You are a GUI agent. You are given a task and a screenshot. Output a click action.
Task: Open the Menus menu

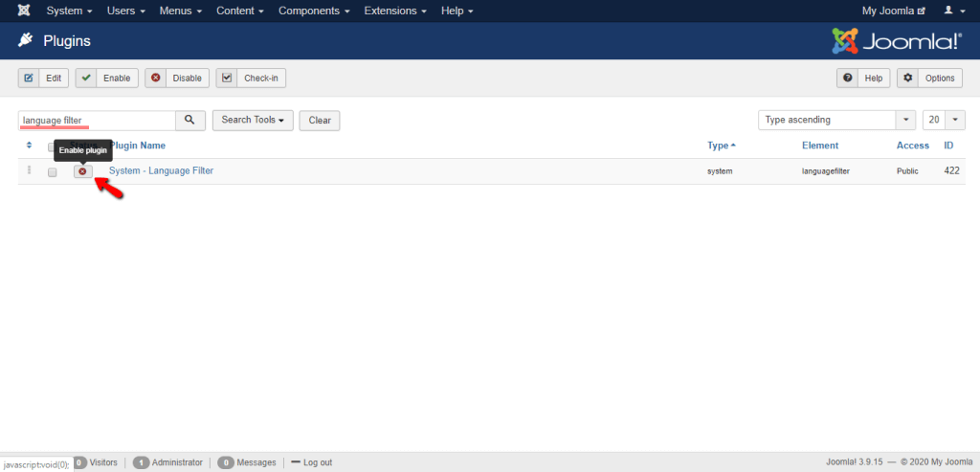coord(181,11)
